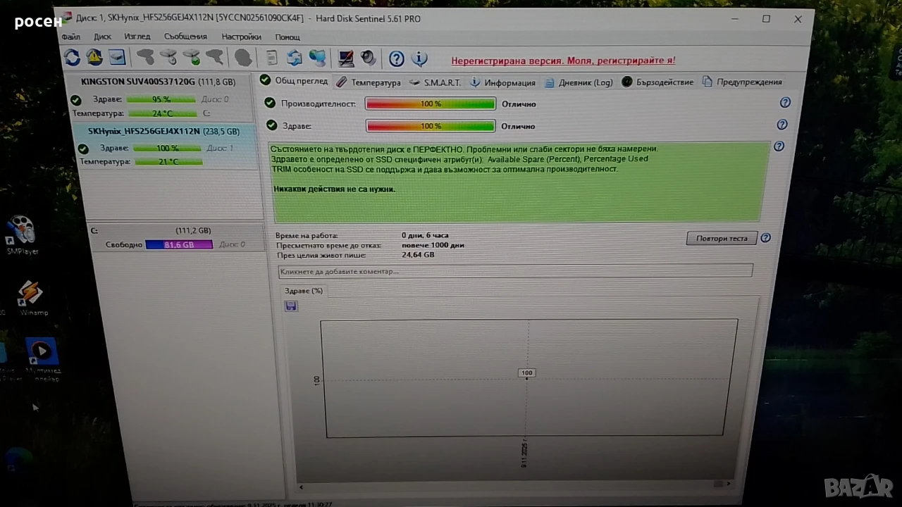Click the save icon above the health graph
Screen dimensions: 902x507
point(291,306)
